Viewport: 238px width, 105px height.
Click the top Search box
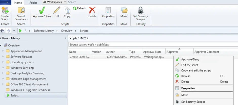(152, 2)
